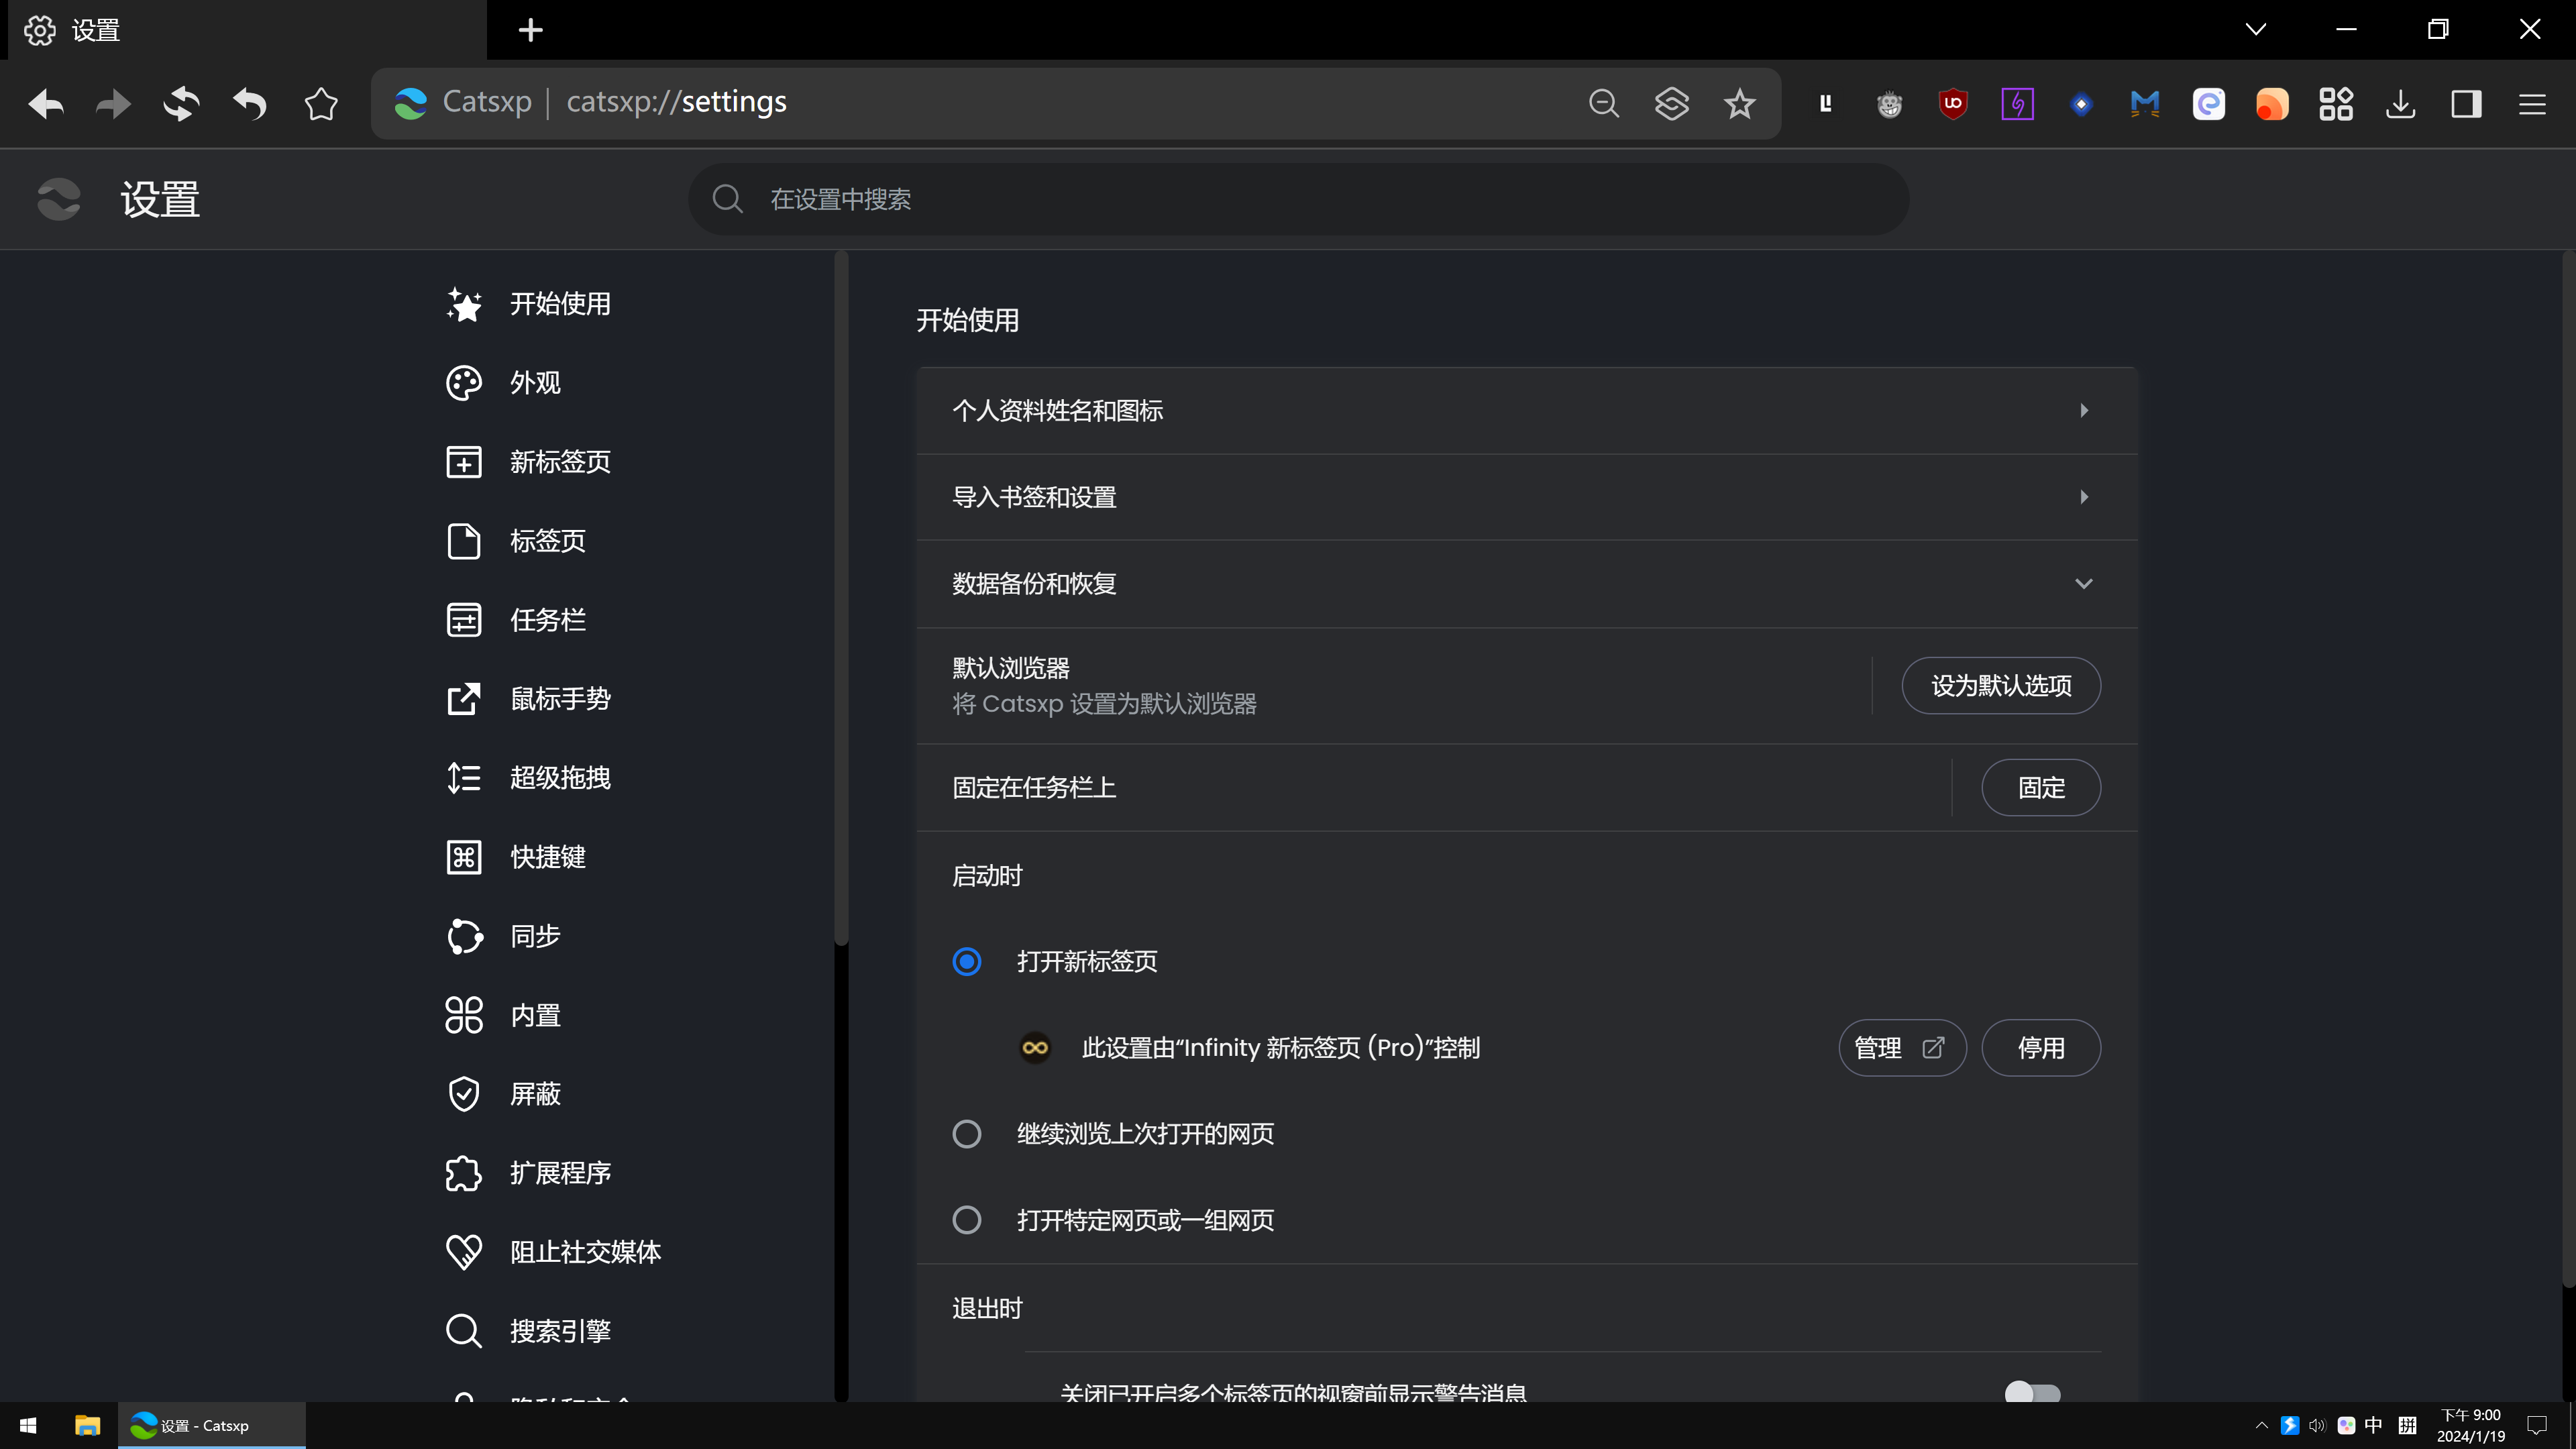Viewport: 2576px width, 1449px height.
Task: Open 导入书签和设置 row arrow
Action: [x=2083, y=497]
